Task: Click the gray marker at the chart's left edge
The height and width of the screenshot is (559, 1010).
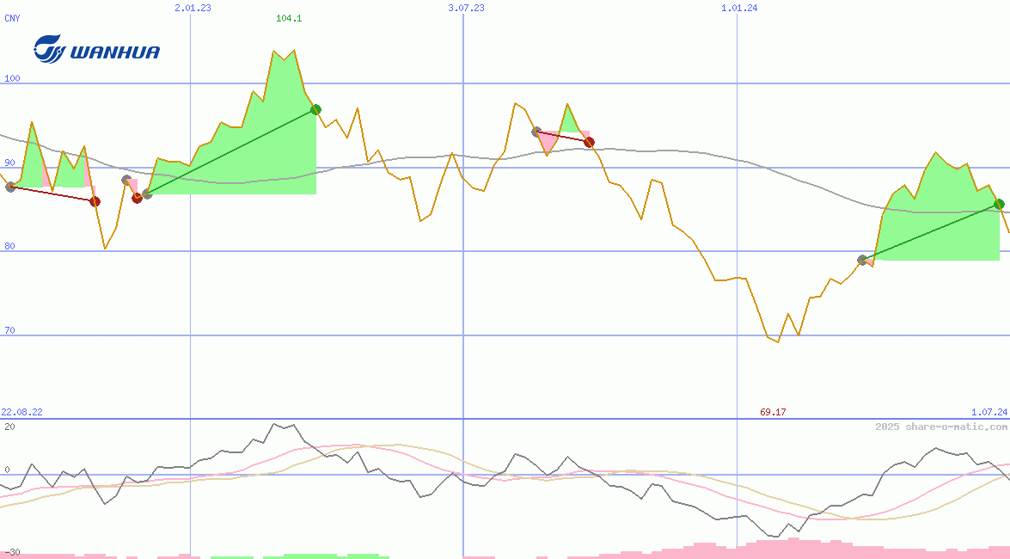Action: 10,187
